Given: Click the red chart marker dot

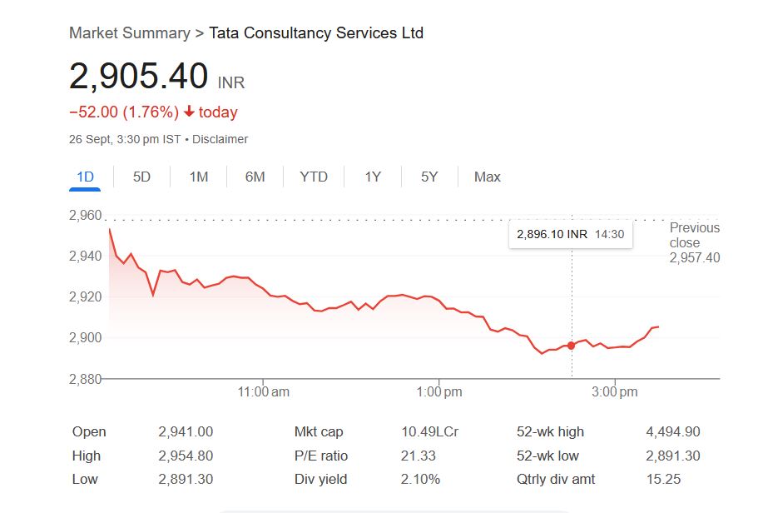Looking at the screenshot, I should (571, 345).
